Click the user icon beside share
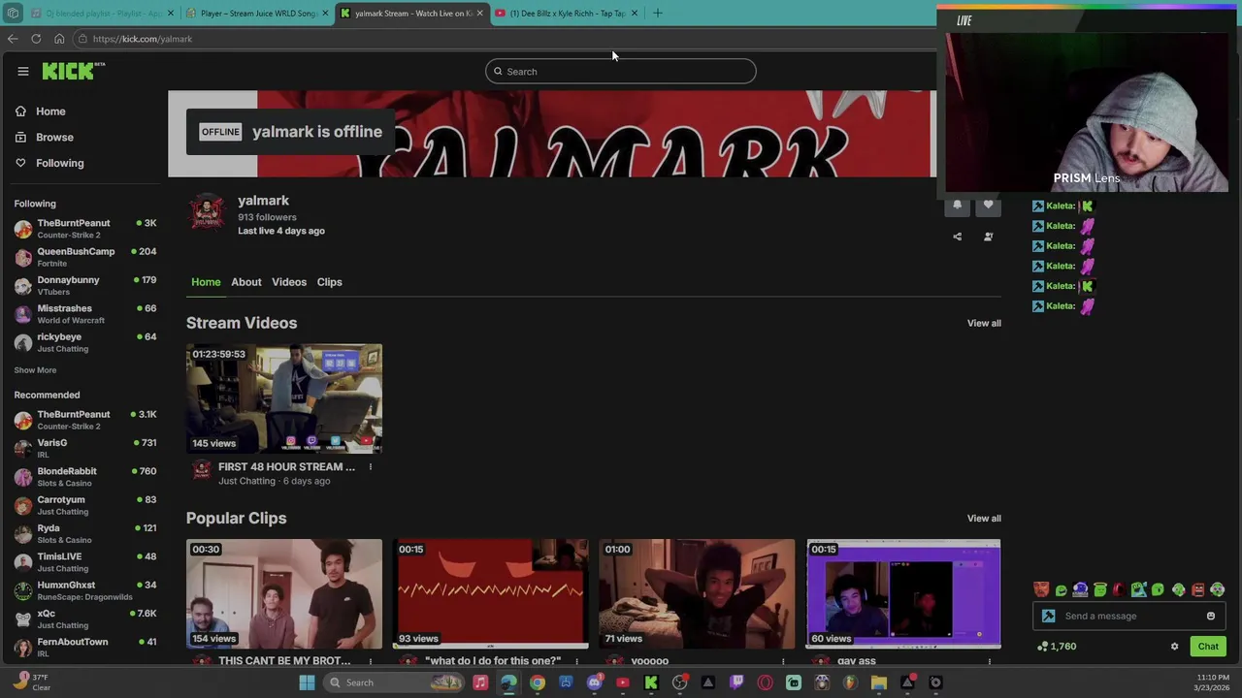This screenshot has width=1242, height=698. point(988,237)
